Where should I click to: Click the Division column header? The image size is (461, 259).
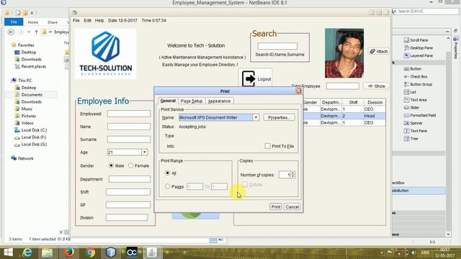pos(375,102)
